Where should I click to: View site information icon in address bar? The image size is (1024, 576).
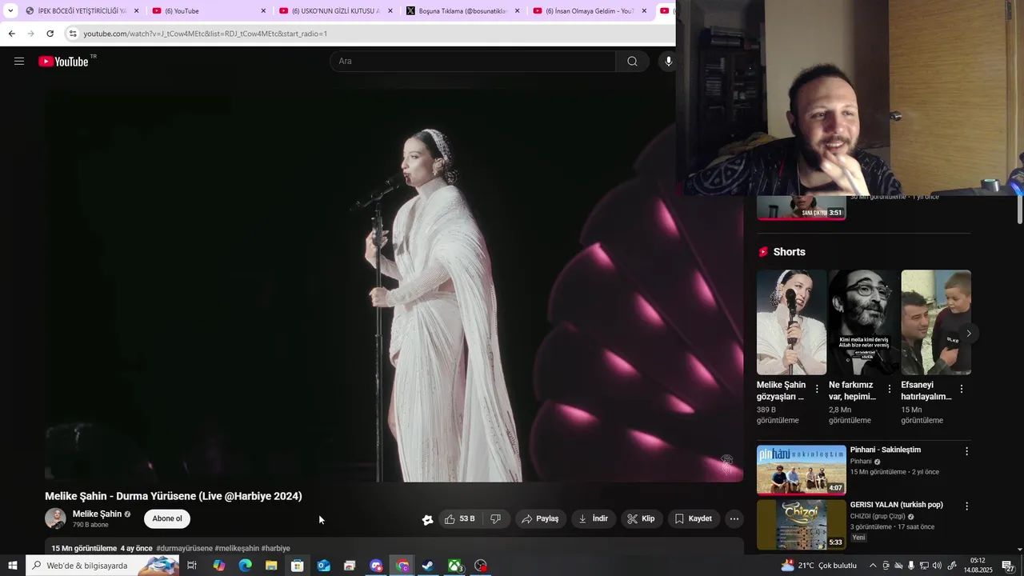[73, 34]
